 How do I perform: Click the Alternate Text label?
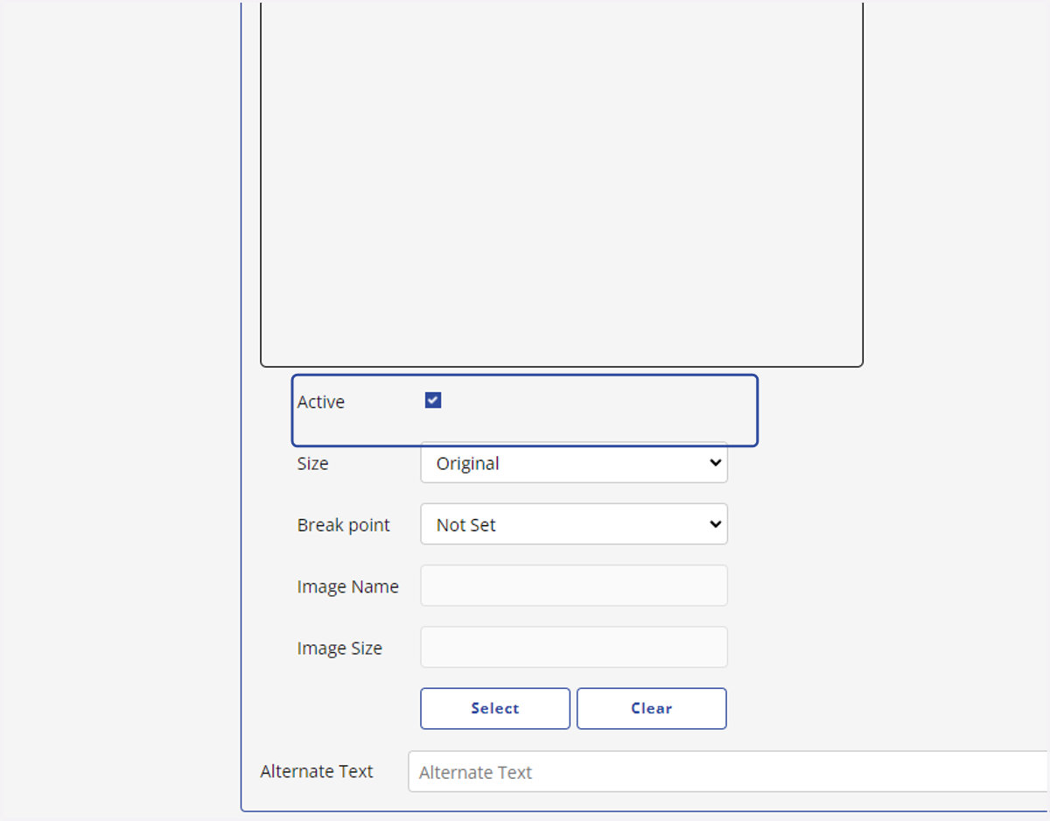(317, 771)
